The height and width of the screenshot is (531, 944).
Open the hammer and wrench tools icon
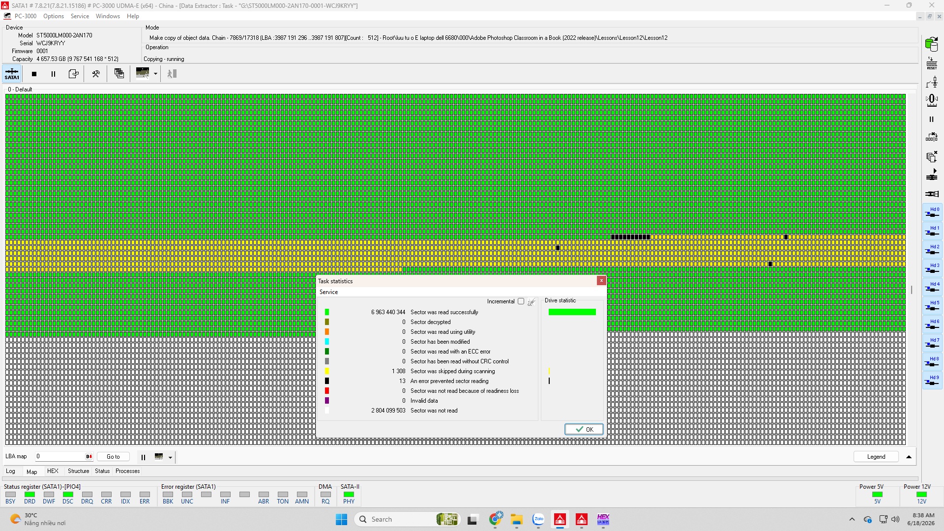point(96,74)
